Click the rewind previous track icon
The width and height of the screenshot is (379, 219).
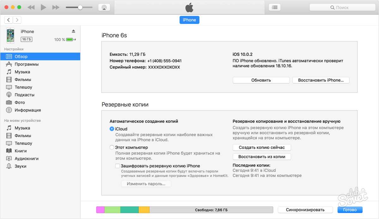click(31, 7)
